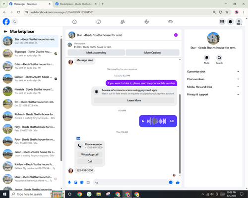
Task: Expand Media, files and links section
Action: 213,87
